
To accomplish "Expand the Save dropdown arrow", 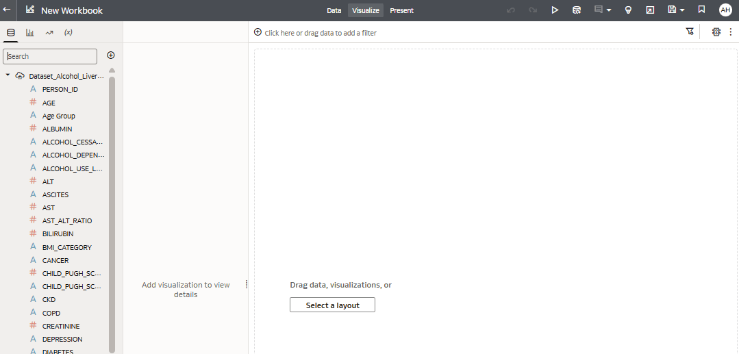I will 682,10.
